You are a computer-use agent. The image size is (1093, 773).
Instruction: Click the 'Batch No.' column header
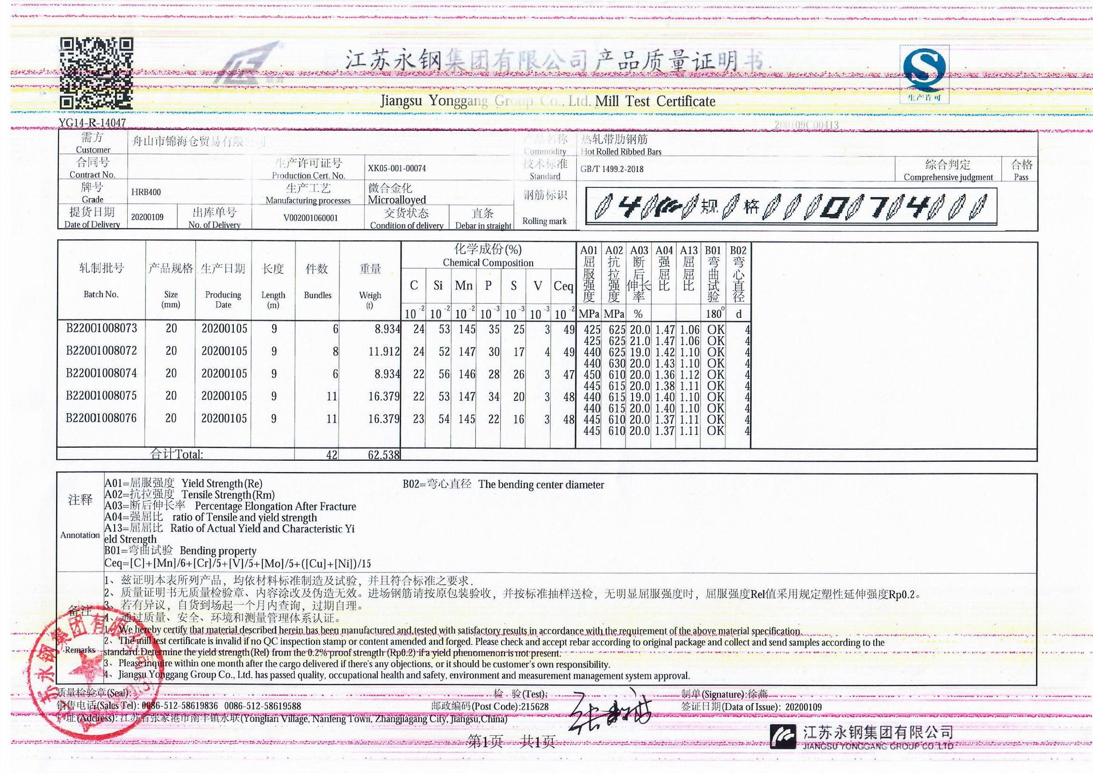tap(101, 294)
